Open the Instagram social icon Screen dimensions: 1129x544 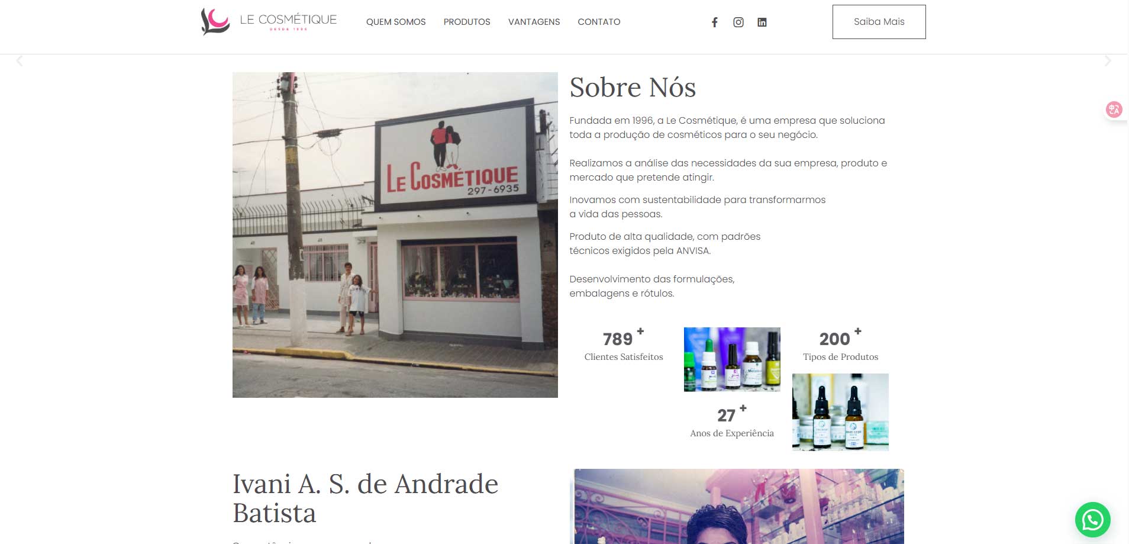coord(738,22)
